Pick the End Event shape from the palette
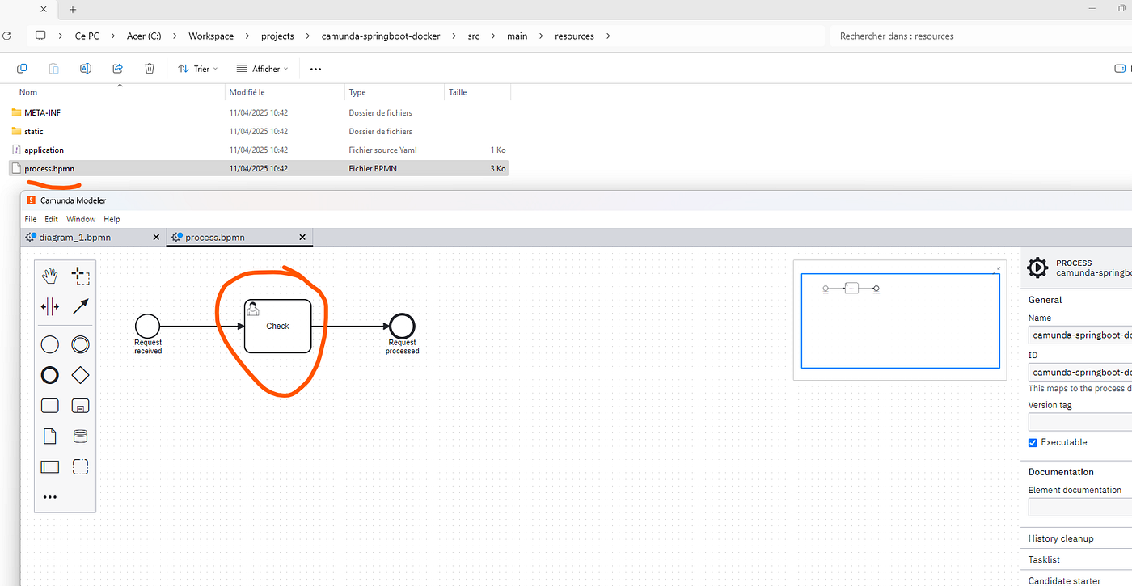1132x586 pixels. click(x=50, y=376)
